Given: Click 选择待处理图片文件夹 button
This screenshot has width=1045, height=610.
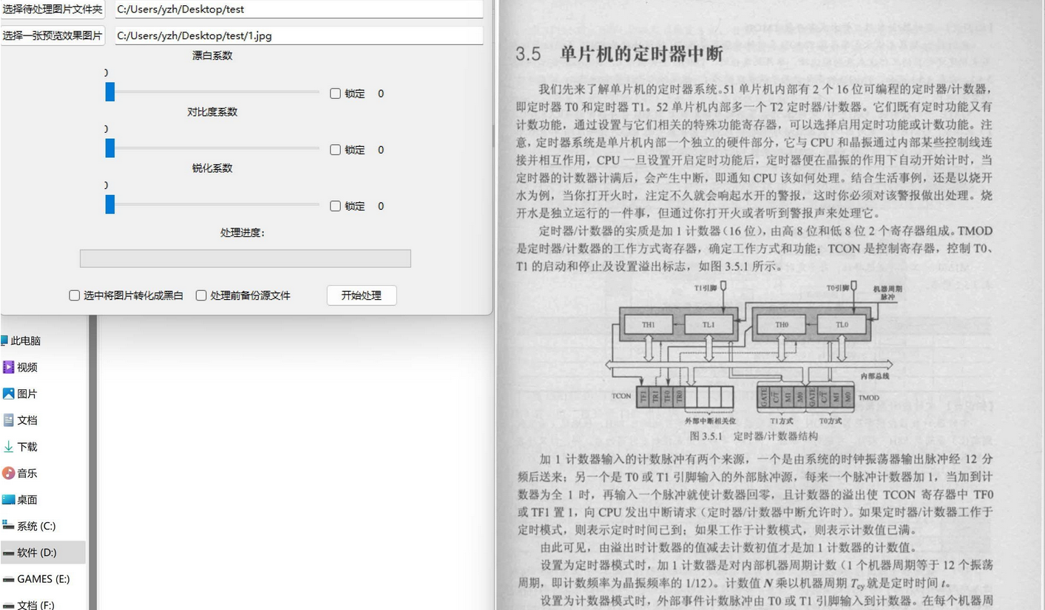Looking at the screenshot, I should pos(53,9).
